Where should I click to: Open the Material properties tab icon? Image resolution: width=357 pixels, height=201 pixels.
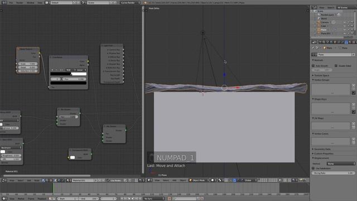[350, 42]
